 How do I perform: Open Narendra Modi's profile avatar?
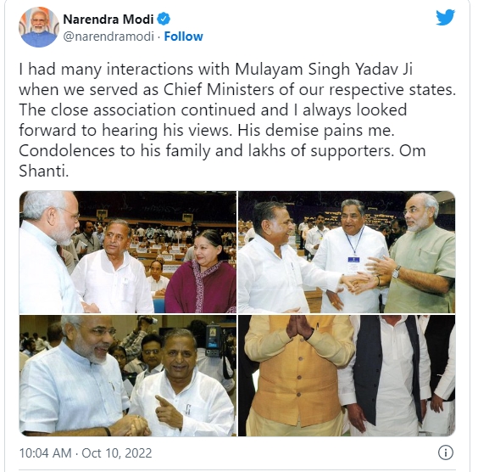39,27
